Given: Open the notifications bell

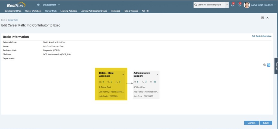Looking at the screenshot, I should [x=232, y=5].
